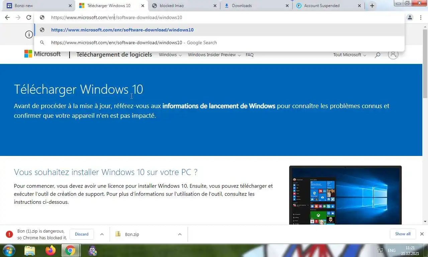Open File Explorer from the taskbar
Viewport: 428px width, 257px height.
[x=30, y=250]
